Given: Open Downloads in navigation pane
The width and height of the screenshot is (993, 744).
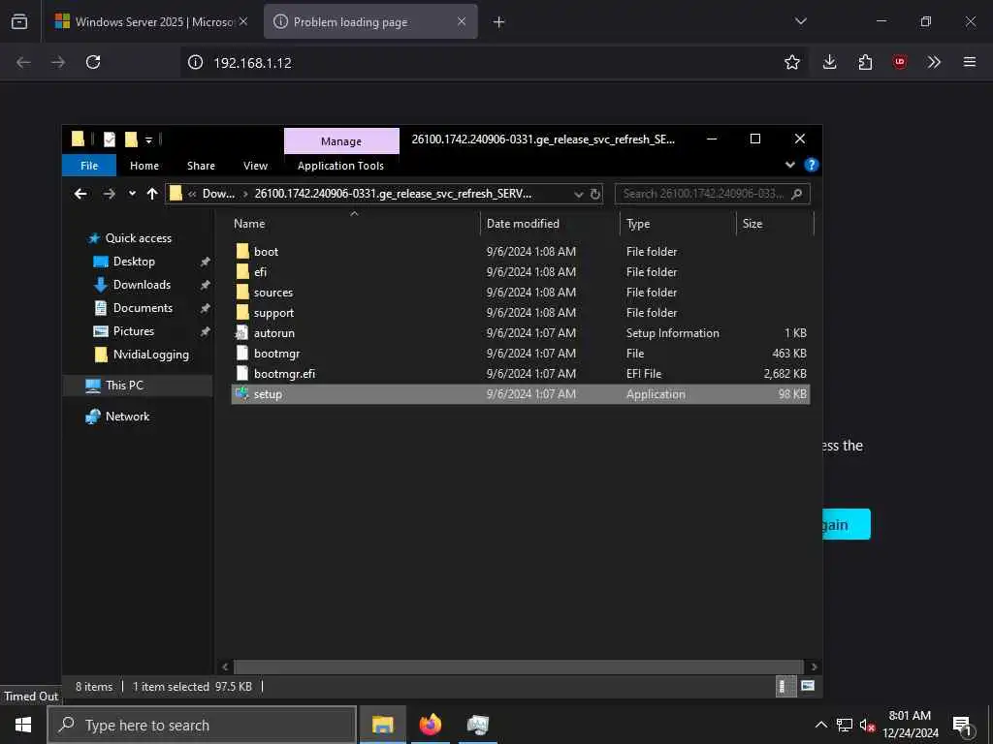Looking at the screenshot, I should (x=142, y=285).
